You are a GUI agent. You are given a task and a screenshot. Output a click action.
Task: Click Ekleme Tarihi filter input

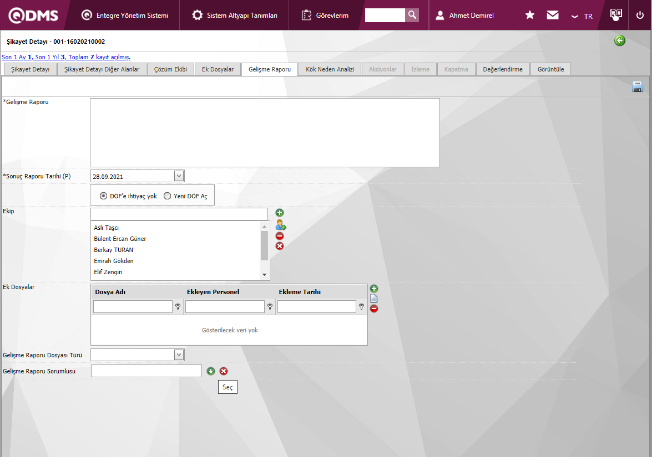(x=316, y=307)
